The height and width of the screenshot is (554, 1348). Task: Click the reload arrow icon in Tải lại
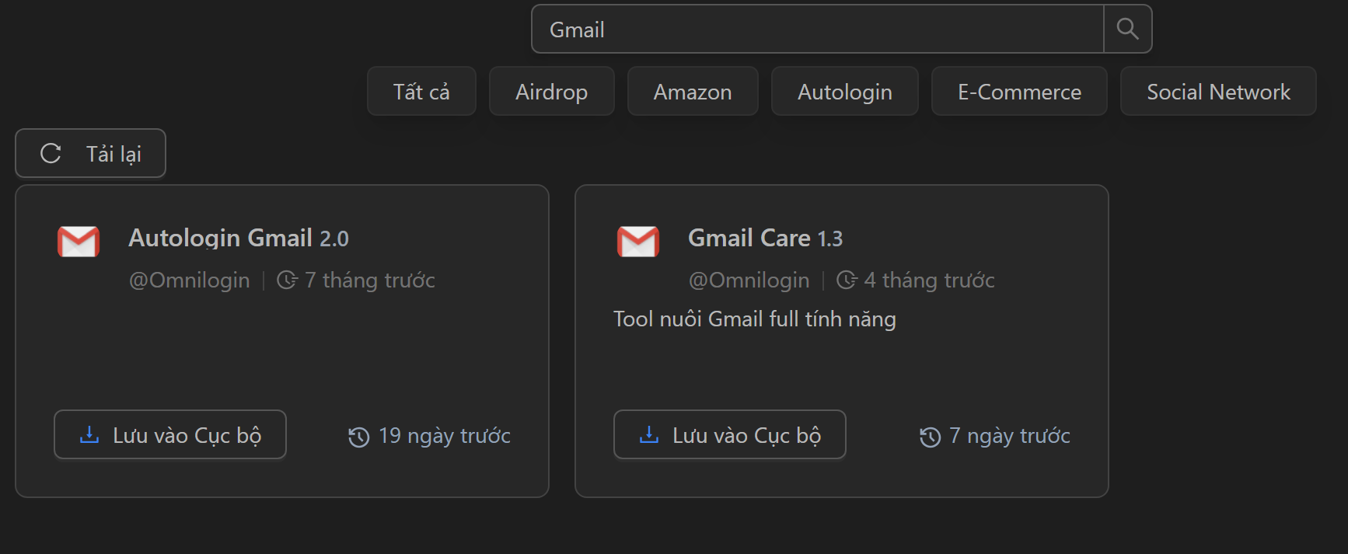pyautogui.click(x=51, y=154)
